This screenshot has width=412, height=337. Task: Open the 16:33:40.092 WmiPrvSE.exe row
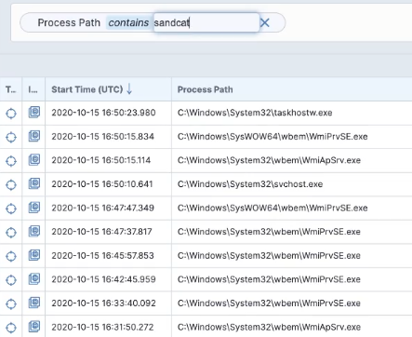click(x=206, y=303)
